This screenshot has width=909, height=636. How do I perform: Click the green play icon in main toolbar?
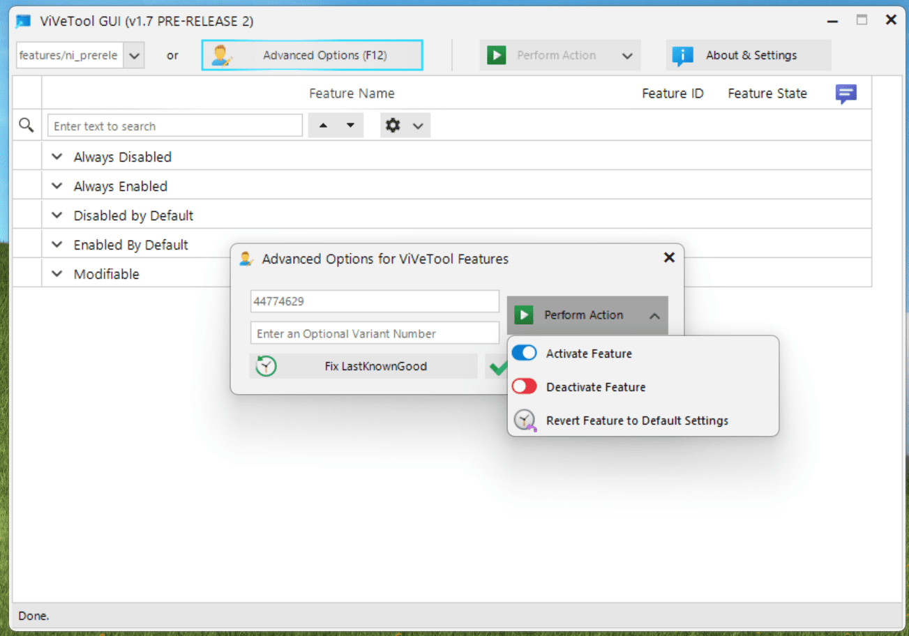(496, 55)
